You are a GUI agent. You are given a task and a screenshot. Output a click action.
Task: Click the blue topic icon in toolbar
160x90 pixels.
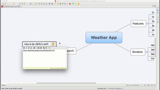pyautogui.click(x=30, y=4)
